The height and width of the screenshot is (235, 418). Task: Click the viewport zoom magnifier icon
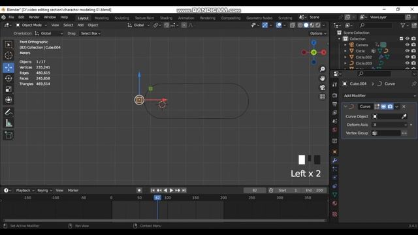(x=322, y=69)
